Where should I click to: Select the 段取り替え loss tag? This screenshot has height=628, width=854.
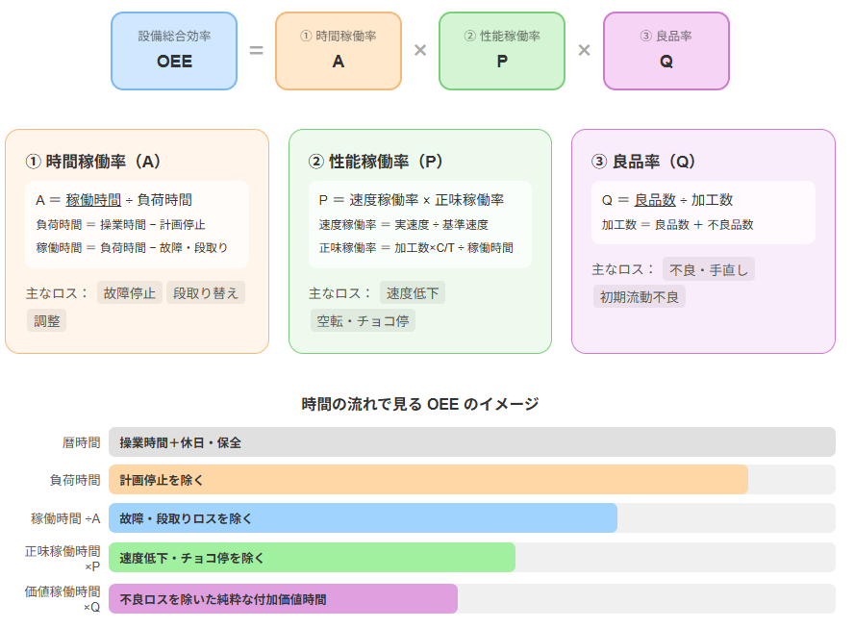(x=206, y=293)
